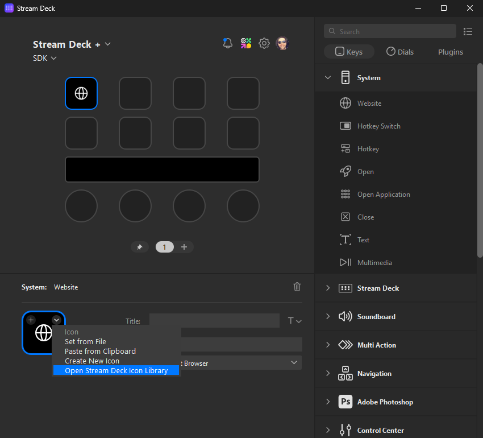483x438 pixels.
Task: Choose Set from File menu entry
Action: (x=85, y=342)
